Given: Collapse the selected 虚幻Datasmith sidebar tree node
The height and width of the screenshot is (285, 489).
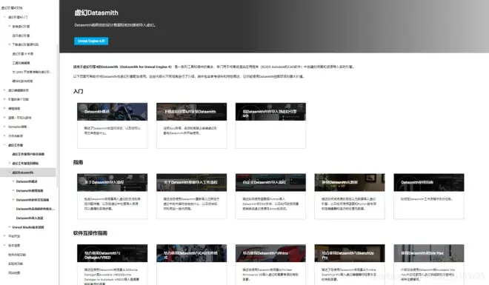Looking at the screenshot, I should point(10,172).
